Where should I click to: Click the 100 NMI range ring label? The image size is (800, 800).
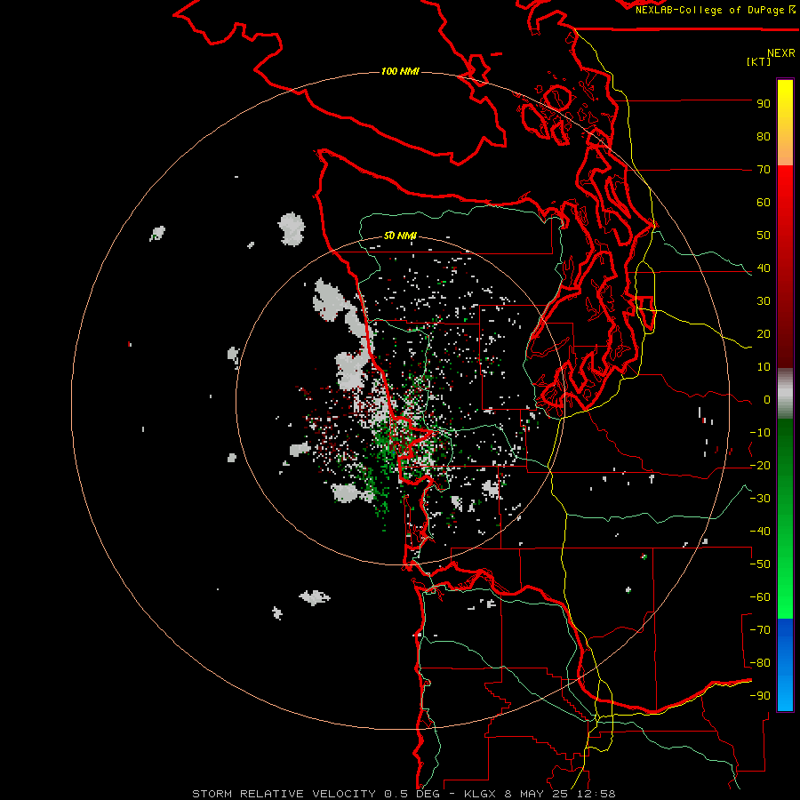pos(400,71)
